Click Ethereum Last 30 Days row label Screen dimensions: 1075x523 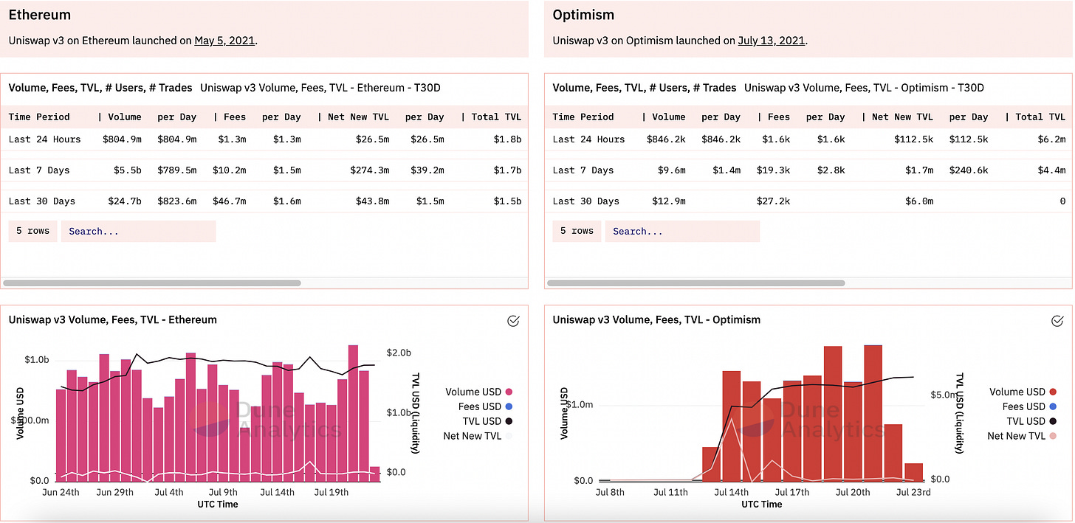tap(42, 201)
